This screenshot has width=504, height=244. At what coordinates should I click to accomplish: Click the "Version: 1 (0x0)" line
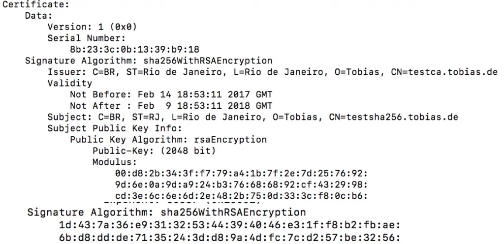[x=92, y=27]
